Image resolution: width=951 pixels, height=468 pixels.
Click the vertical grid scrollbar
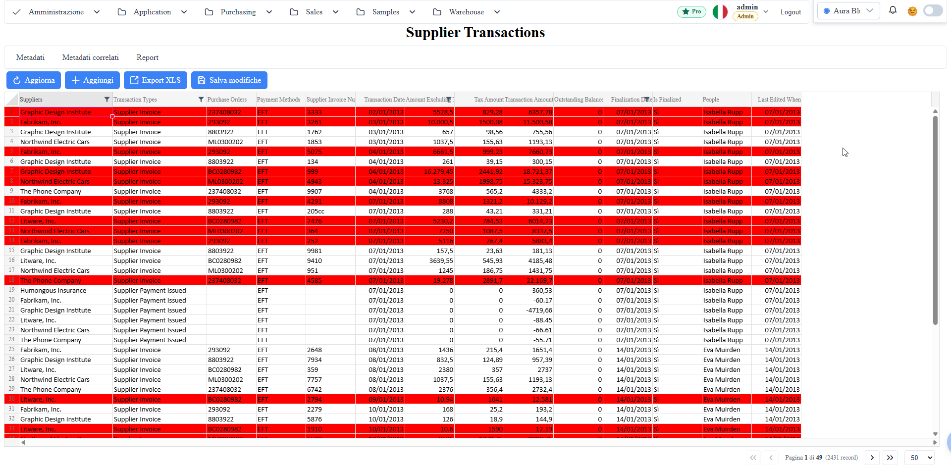click(935, 220)
